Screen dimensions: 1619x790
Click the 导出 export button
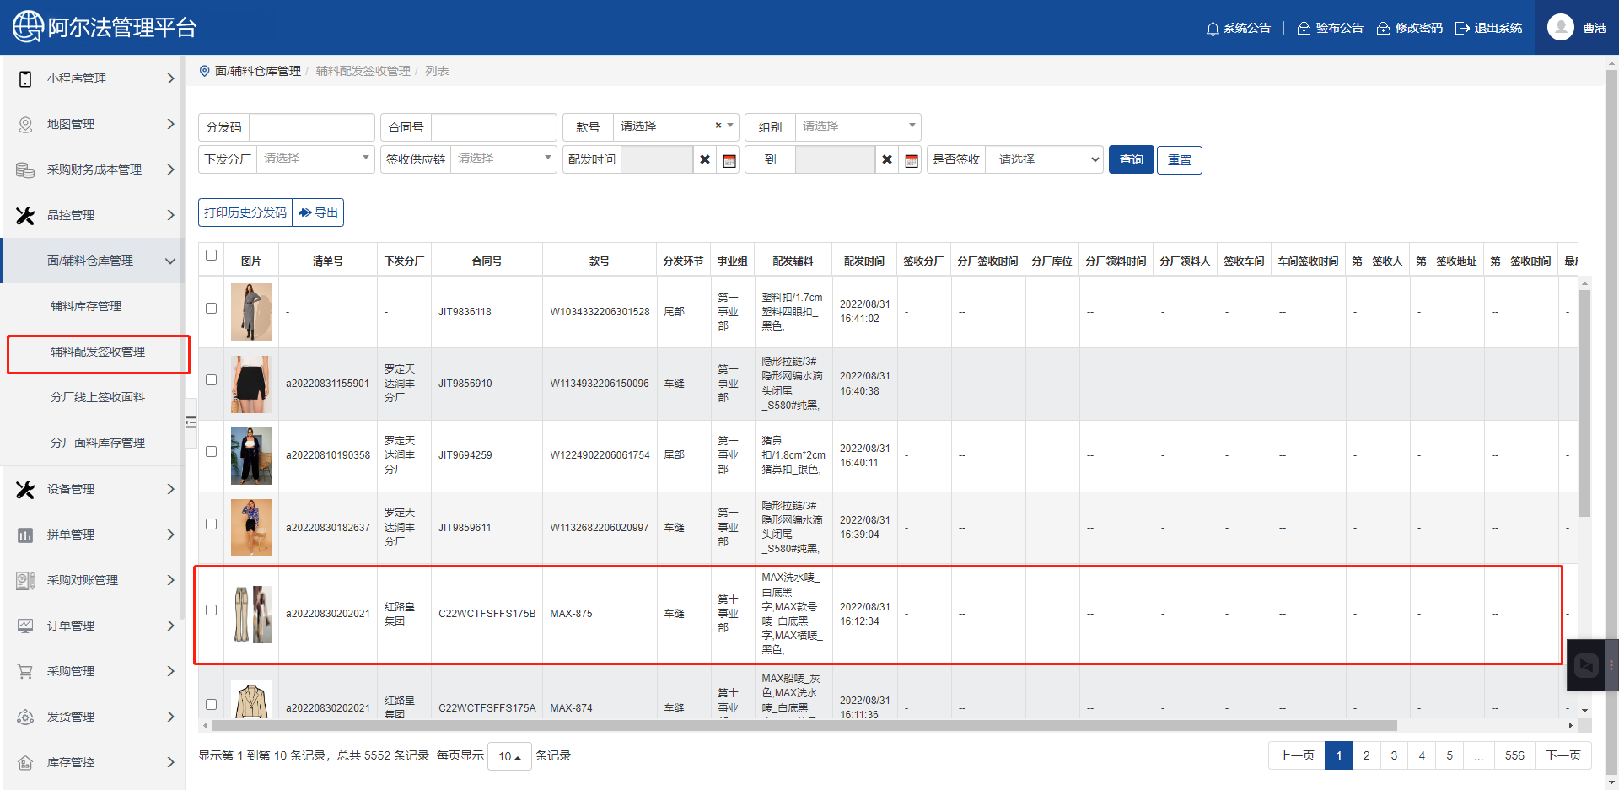click(318, 212)
